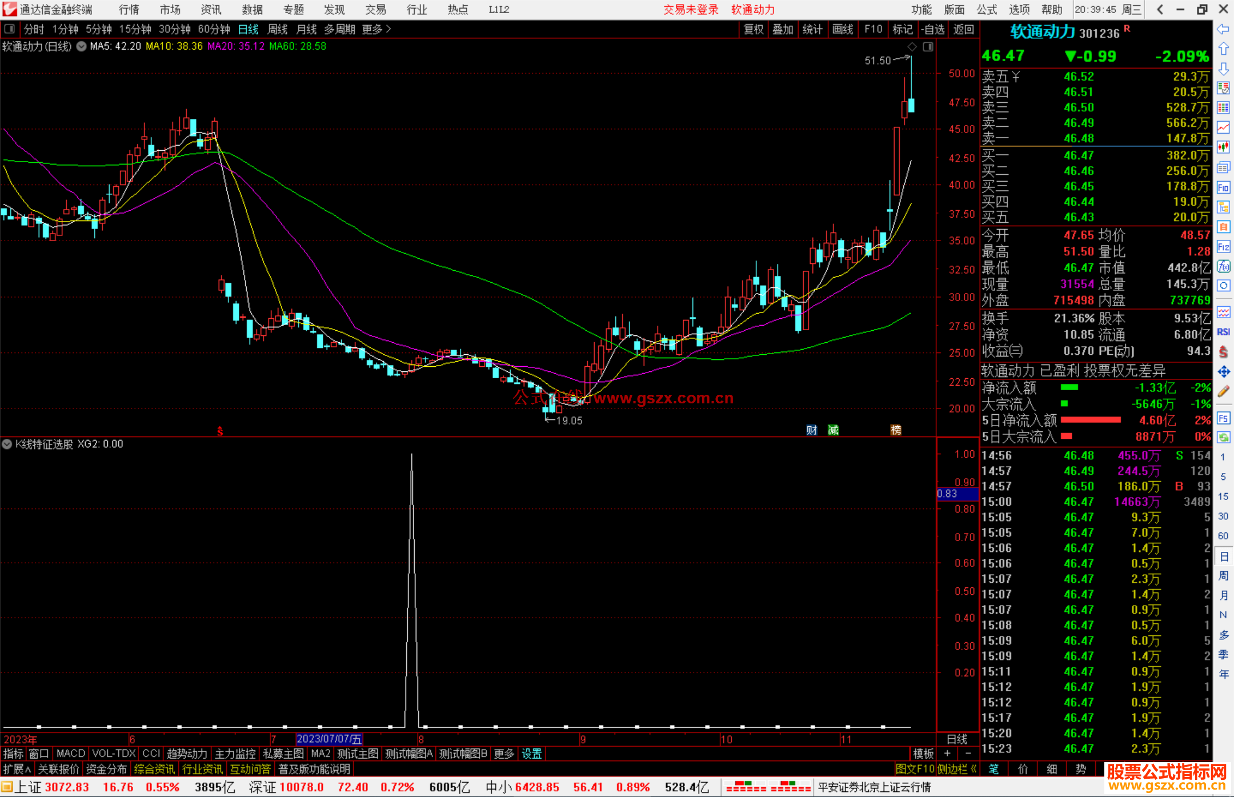Toggle the MA indicator circle next to 软通动力(日线)

coord(82,47)
